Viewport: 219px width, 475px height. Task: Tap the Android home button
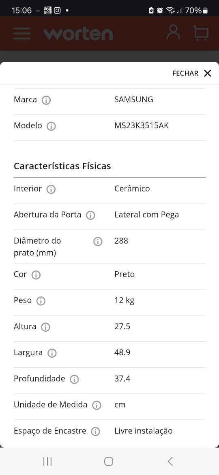109,461
